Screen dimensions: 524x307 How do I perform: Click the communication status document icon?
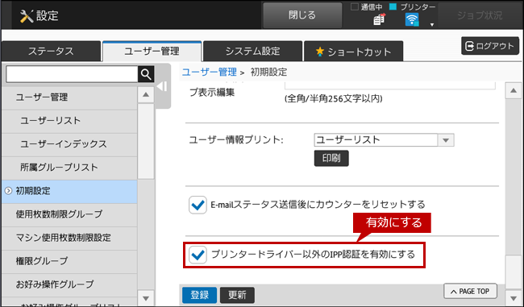[x=379, y=19]
